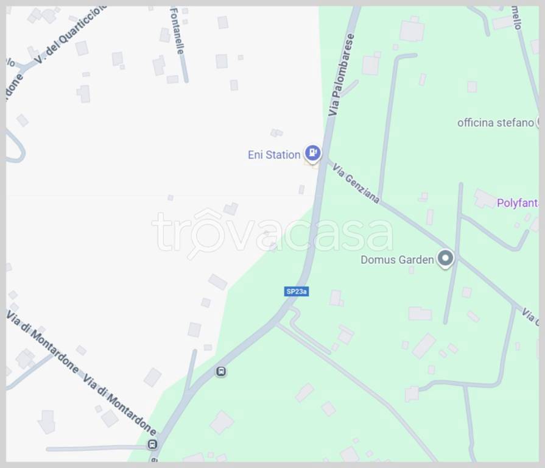Click the bus stop icon on SP23a road
545x468 pixels.
pyautogui.click(x=220, y=371)
